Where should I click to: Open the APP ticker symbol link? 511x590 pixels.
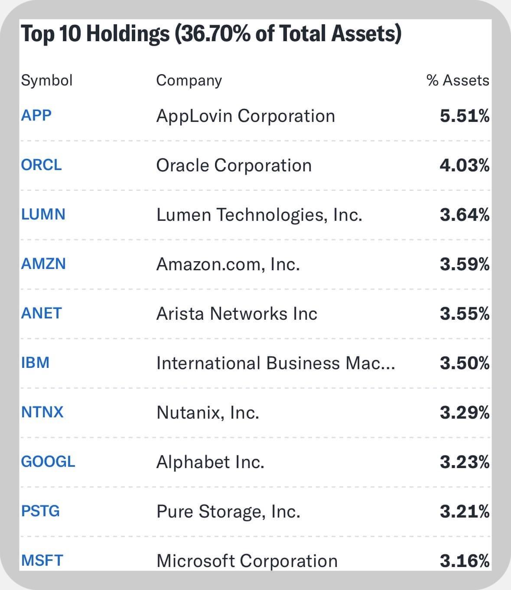36,115
